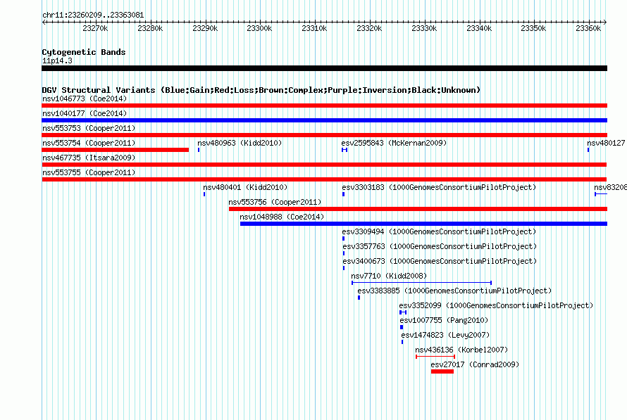Click the nsv7710 (Kidd2008) blue span line
627x420 pixels.
click(421, 283)
